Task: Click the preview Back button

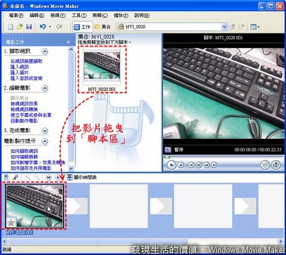Action: coord(191,165)
